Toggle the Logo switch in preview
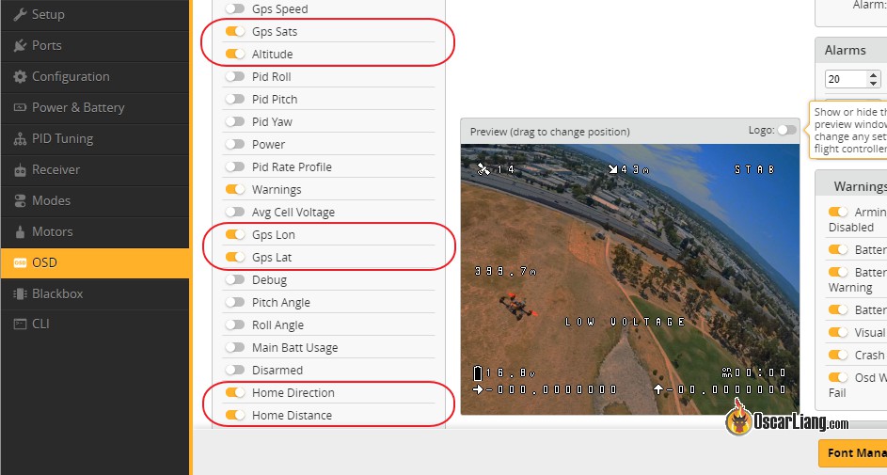Screen dimensions: 887x475 tap(785, 131)
